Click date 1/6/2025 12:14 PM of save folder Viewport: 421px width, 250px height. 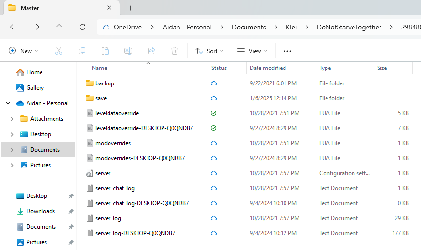click(273, 98)
